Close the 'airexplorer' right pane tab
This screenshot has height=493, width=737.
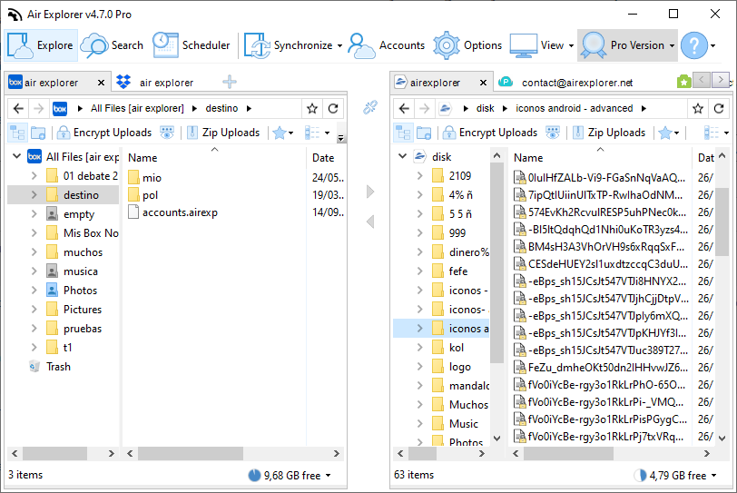tap(483, 83)
